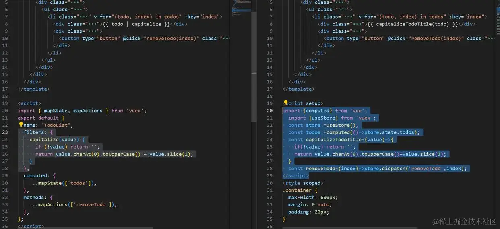The height and width of the screenshot is (229, 500).
Task: Click line number 36 in the right editor
Action: (270, 227)
